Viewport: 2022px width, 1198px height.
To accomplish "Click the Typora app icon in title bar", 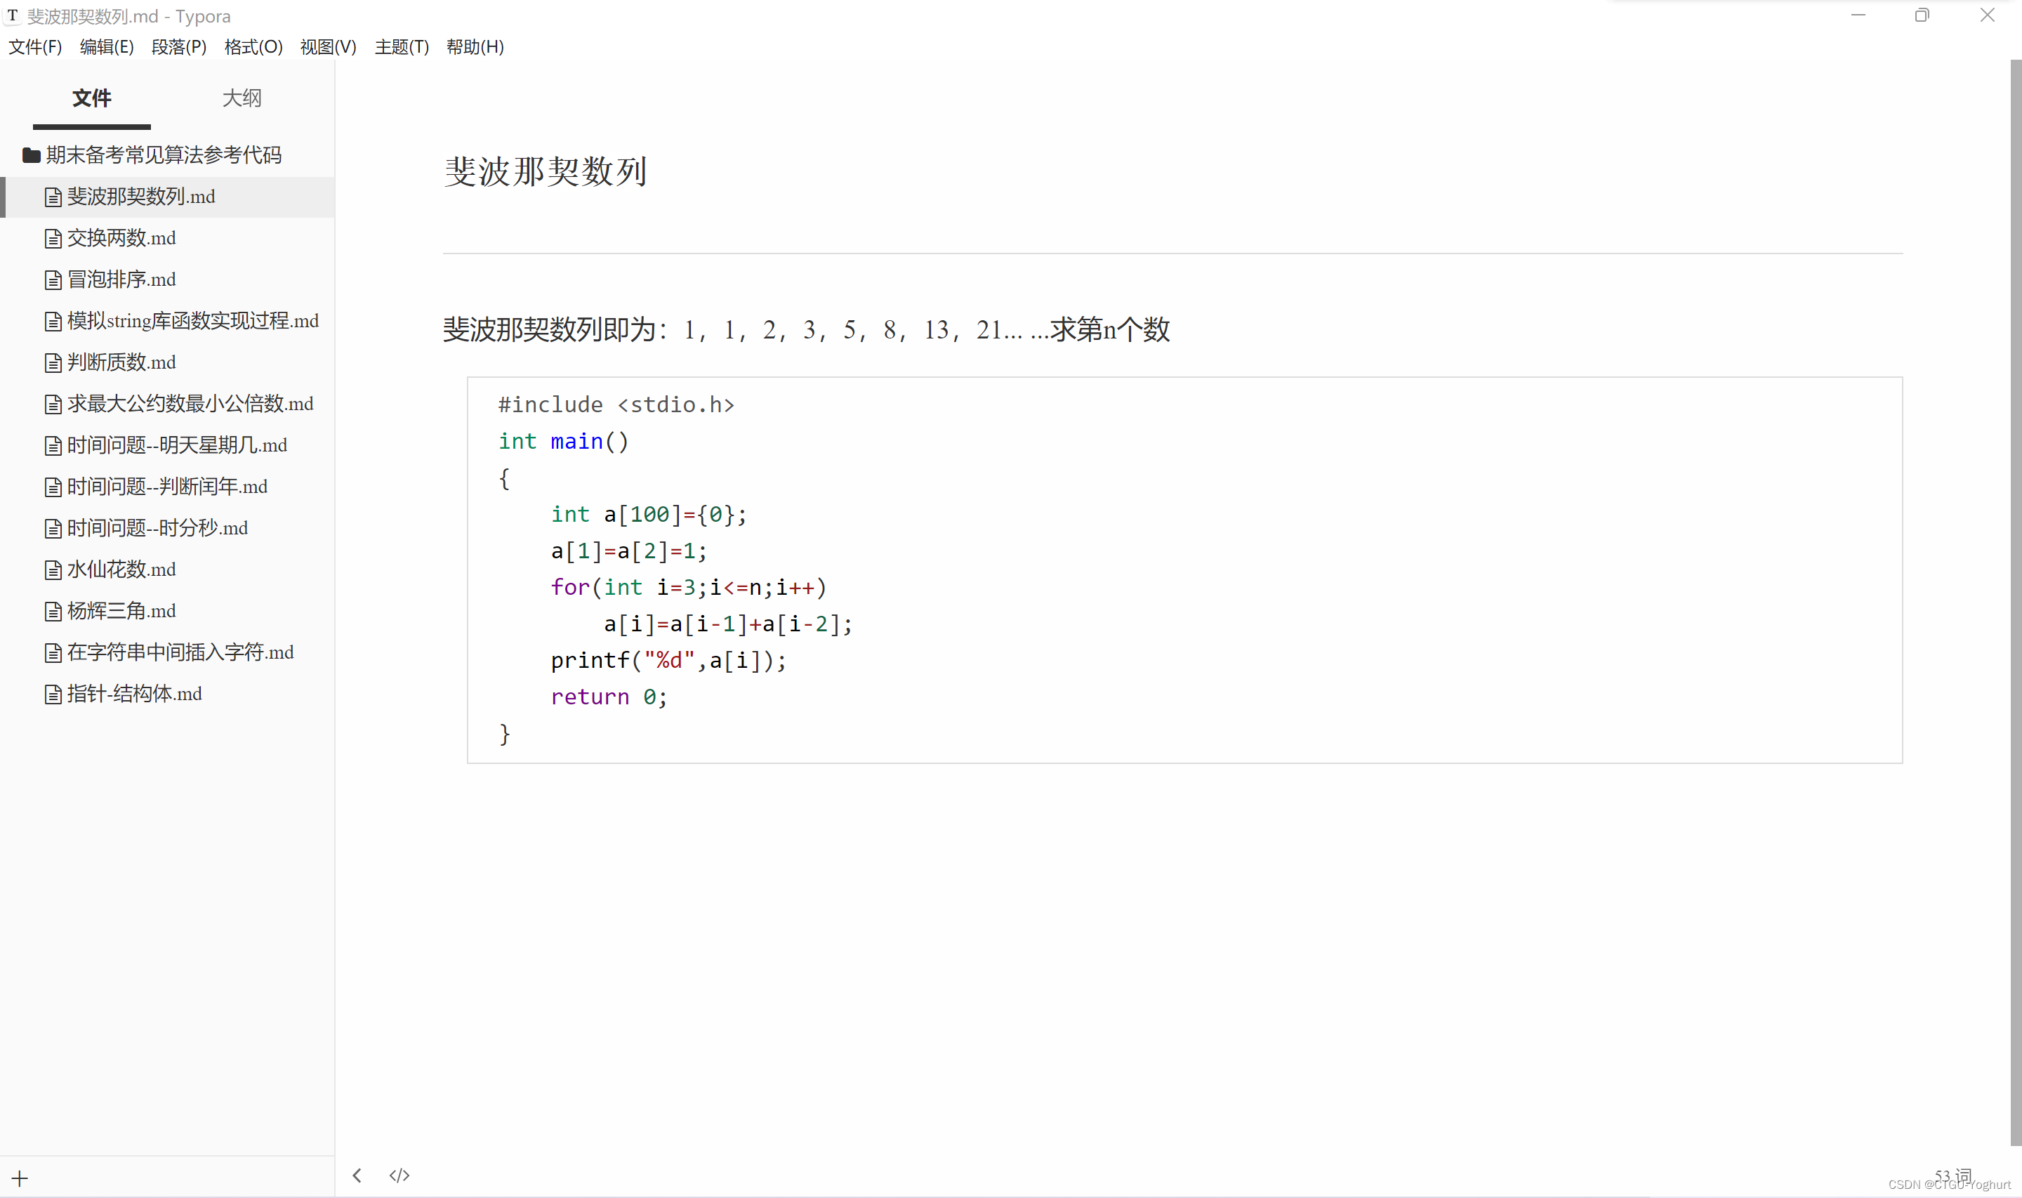I will (12, 15).
